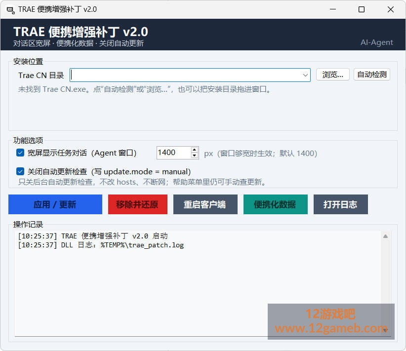Minimize the TRAE patch window
The width and height of the screenshot is (406, 351).
(333, 9)
